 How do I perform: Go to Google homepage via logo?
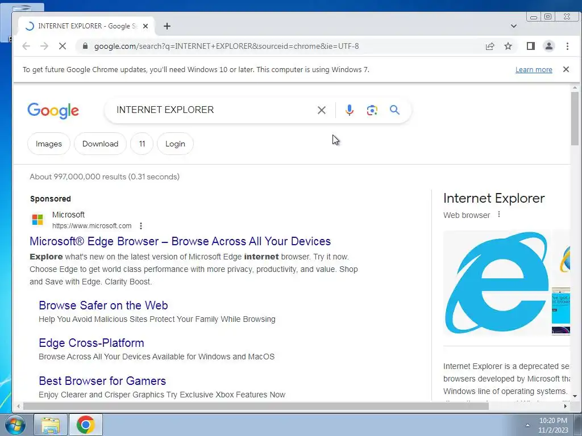click(53, 111)
